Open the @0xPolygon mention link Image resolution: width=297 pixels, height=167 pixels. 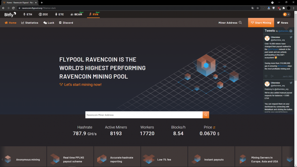coord(273,49)
